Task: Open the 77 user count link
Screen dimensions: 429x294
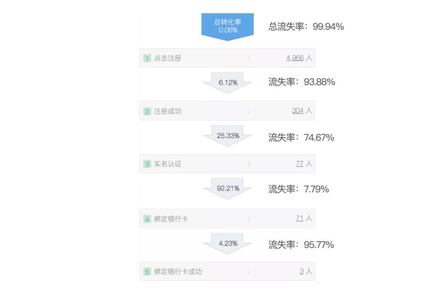Action: pyautogui.click(x=300, y=164)
